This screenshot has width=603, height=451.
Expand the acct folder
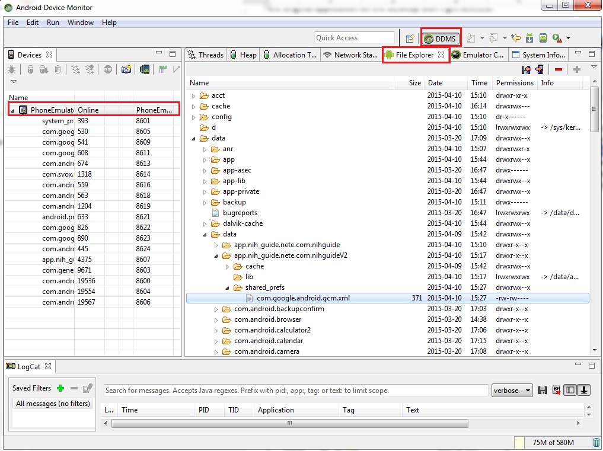pos(194,95)
